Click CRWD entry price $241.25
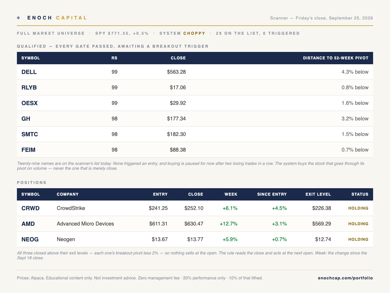This screenshot has width=390, height=293. 158,208
